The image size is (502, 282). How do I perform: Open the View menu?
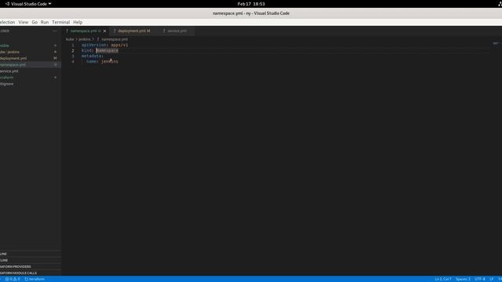click(x=24, y=22)
